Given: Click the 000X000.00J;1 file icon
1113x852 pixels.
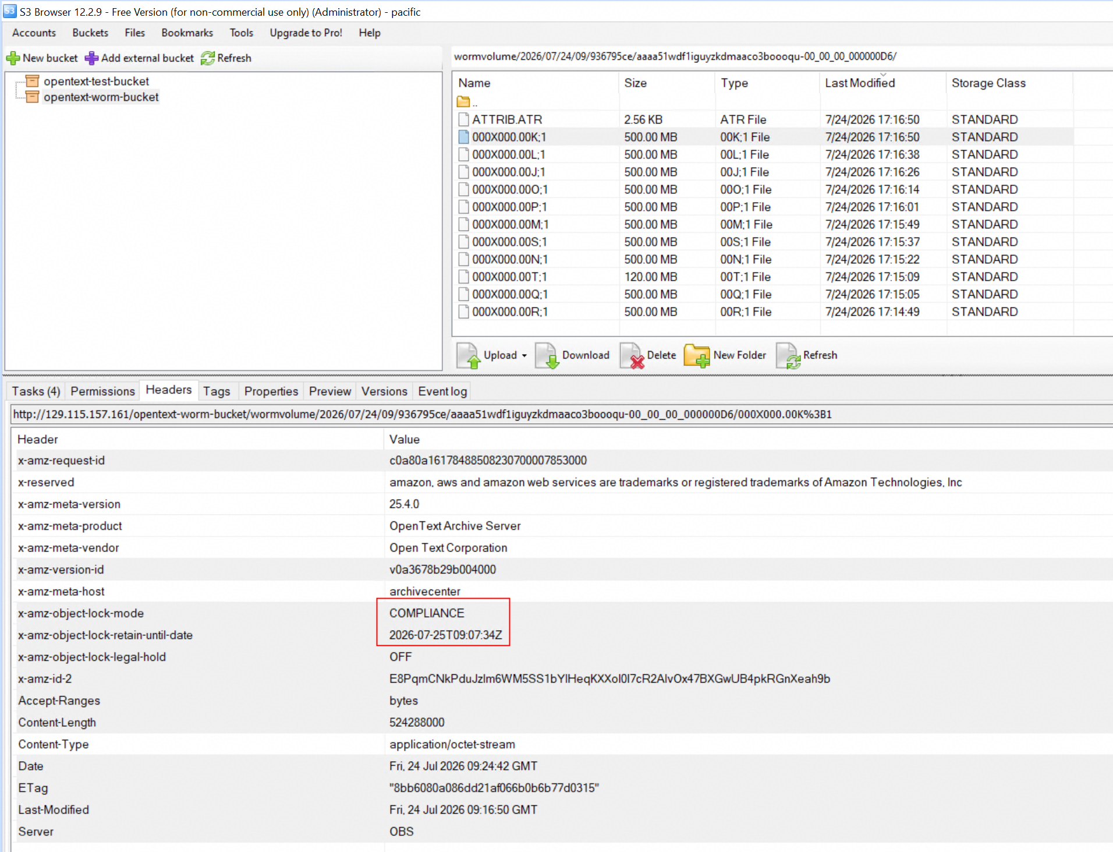Looking at the screenshot, I should point(463,172).
